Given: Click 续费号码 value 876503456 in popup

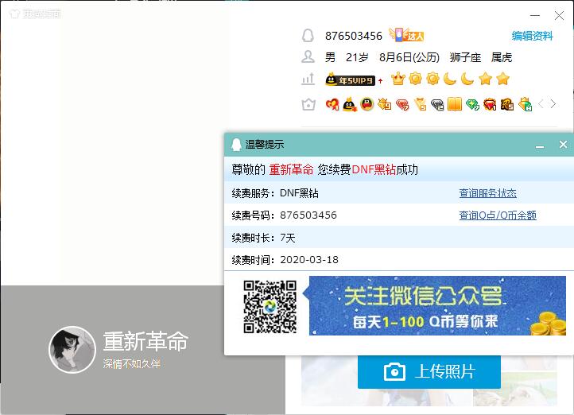Looking at the screenshot, I should [308, 215].
